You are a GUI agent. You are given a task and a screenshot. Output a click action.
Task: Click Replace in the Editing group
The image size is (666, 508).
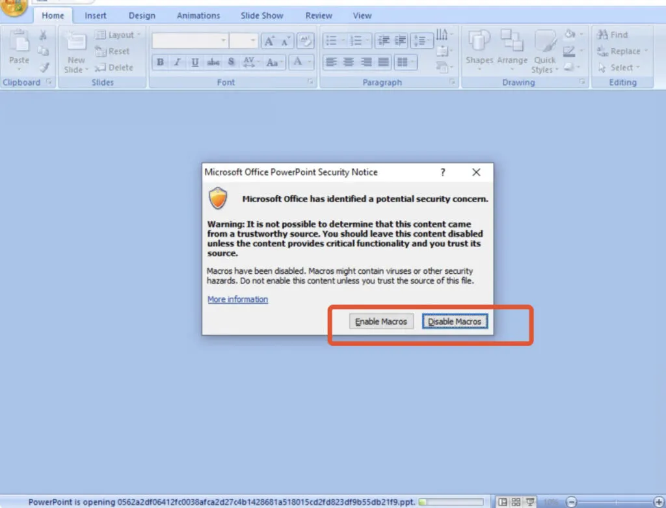tap(622, 51)
